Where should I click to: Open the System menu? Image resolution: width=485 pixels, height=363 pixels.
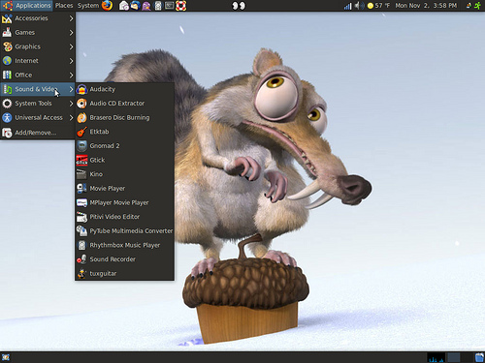[88, 6]
